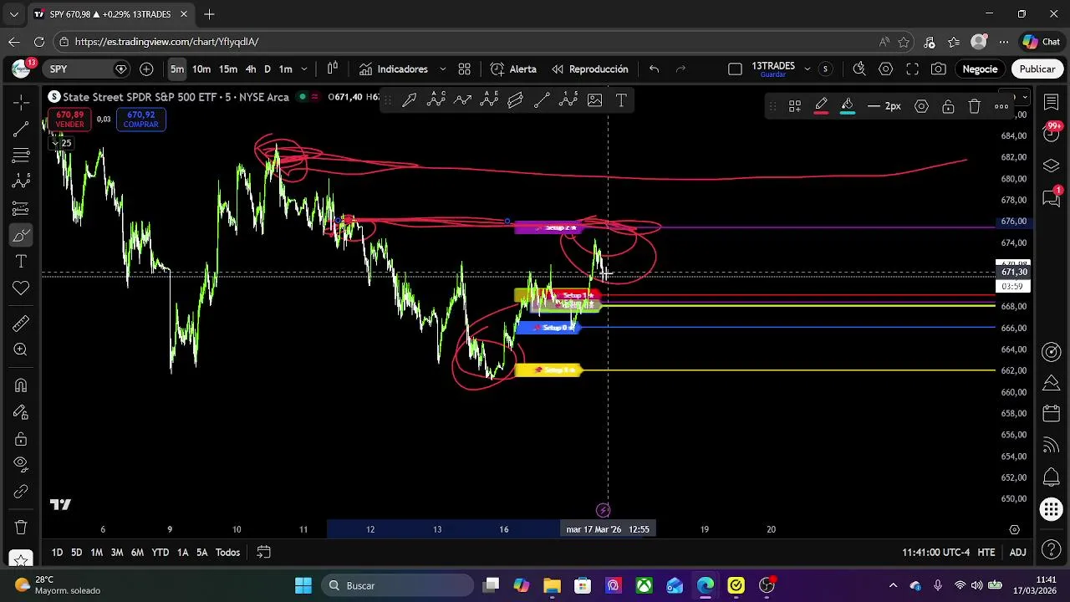Toggle magnet mode

21,385
